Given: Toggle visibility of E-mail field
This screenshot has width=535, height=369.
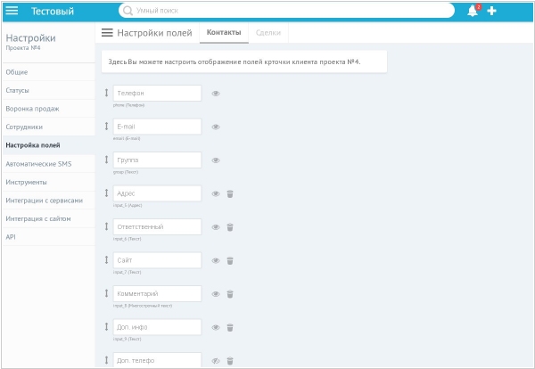Looking at the screenshot, I should point(216,127).
